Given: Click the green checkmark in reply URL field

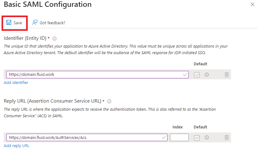Looking at the screenshot, I should pos(164,138).
